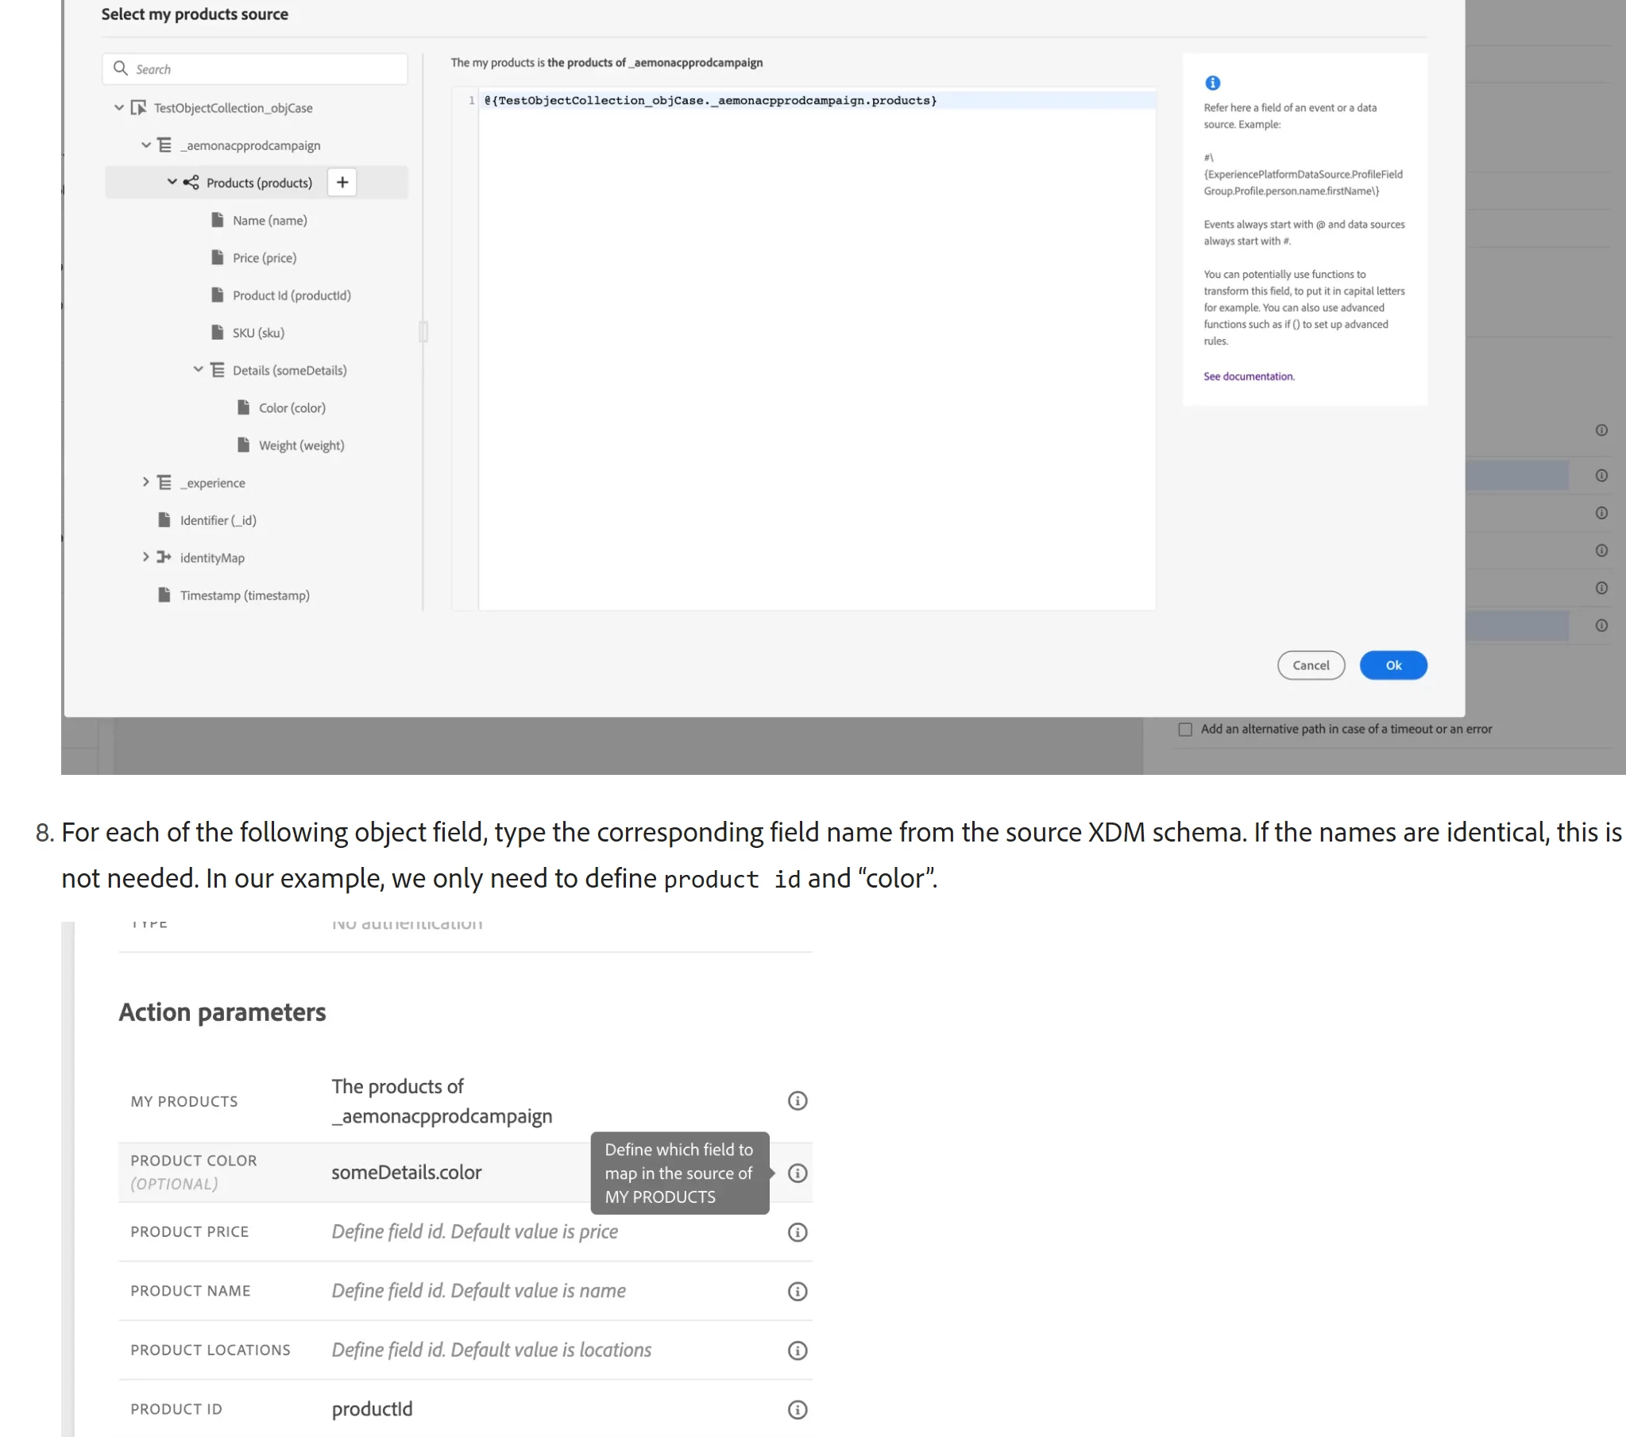Image resolution: width=1626 pixels, height=1437 pixels.
Task: Open the See documentation link
Action: (1248, 376)
